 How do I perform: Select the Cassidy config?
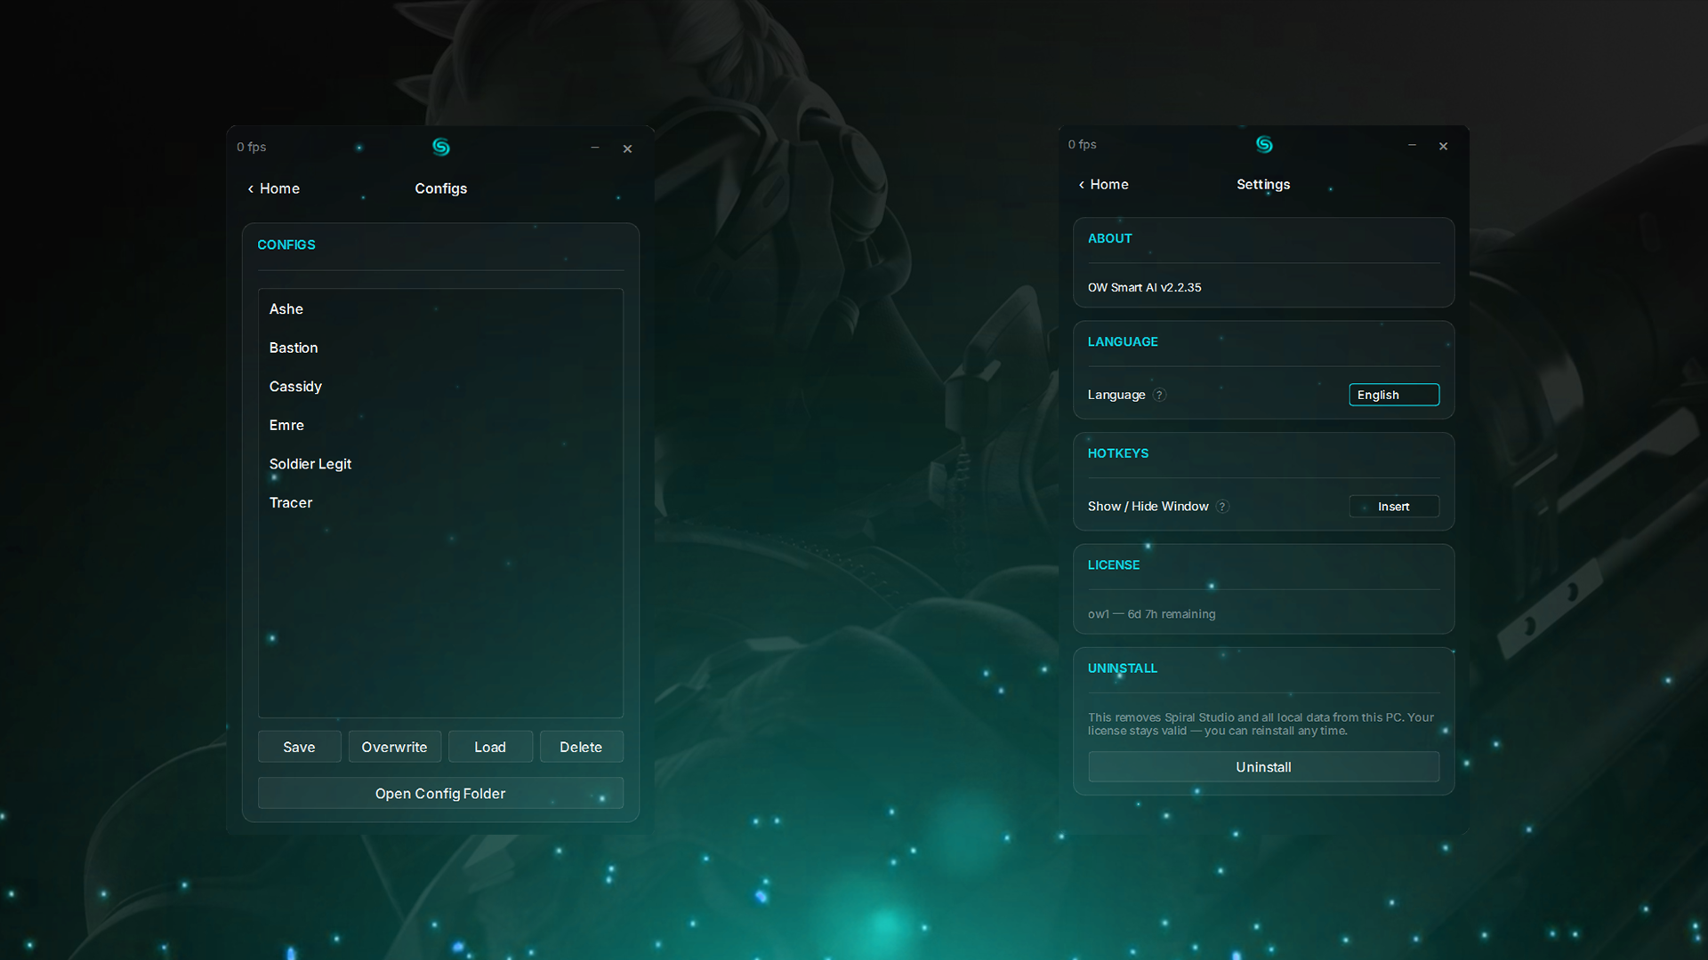click(x=440, y=387)
